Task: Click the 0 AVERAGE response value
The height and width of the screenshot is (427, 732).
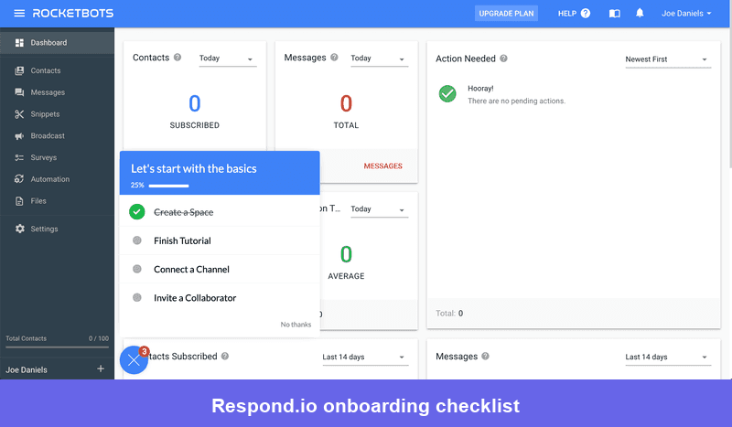Action: click(x=346, y=262)
